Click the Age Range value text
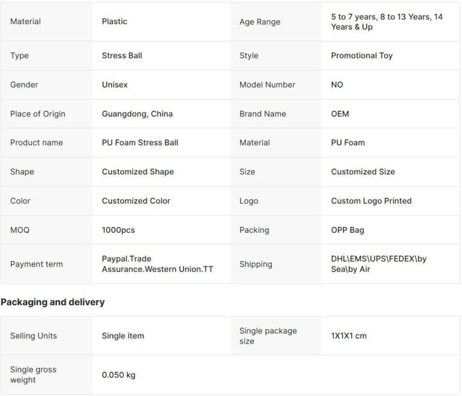The width and height of the screenshot is (462, 396). point(386,22)
